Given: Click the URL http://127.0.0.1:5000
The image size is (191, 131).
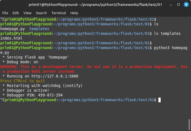Looking at the screenshot, I should point(55,76).
